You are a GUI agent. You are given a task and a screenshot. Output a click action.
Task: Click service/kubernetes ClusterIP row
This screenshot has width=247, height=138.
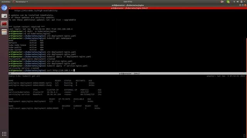55,92
